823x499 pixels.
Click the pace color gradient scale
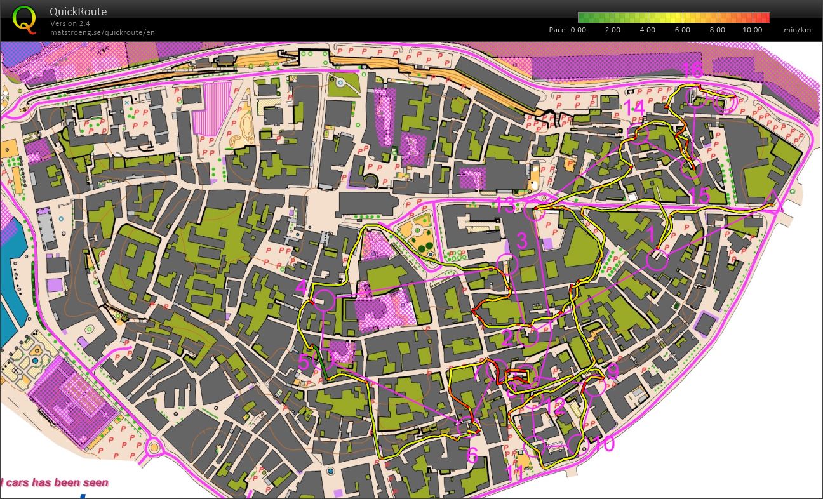(674, 18)
